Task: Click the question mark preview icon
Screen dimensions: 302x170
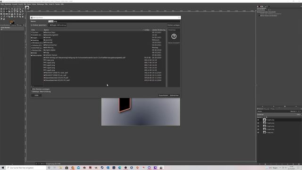Action: click(174, 36)
